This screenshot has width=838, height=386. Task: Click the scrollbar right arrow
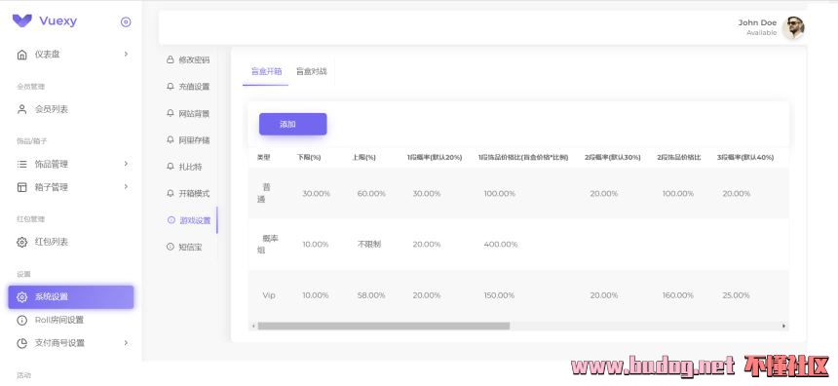point(784,326)
